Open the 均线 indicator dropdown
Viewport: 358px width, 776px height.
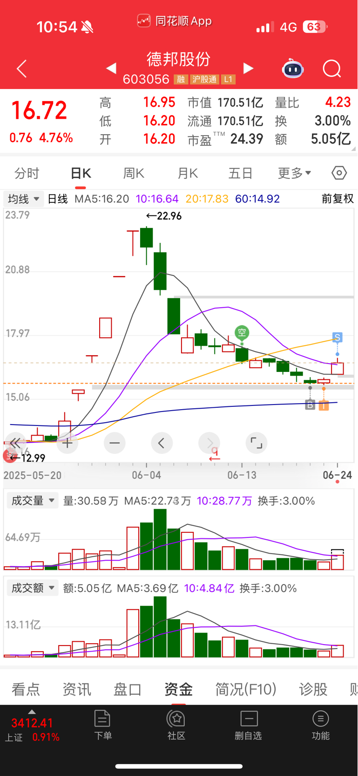[23, 199]
